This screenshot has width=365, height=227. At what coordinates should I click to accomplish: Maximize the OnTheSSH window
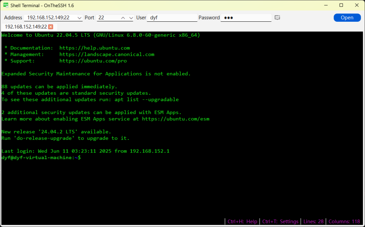coord(341,5)
